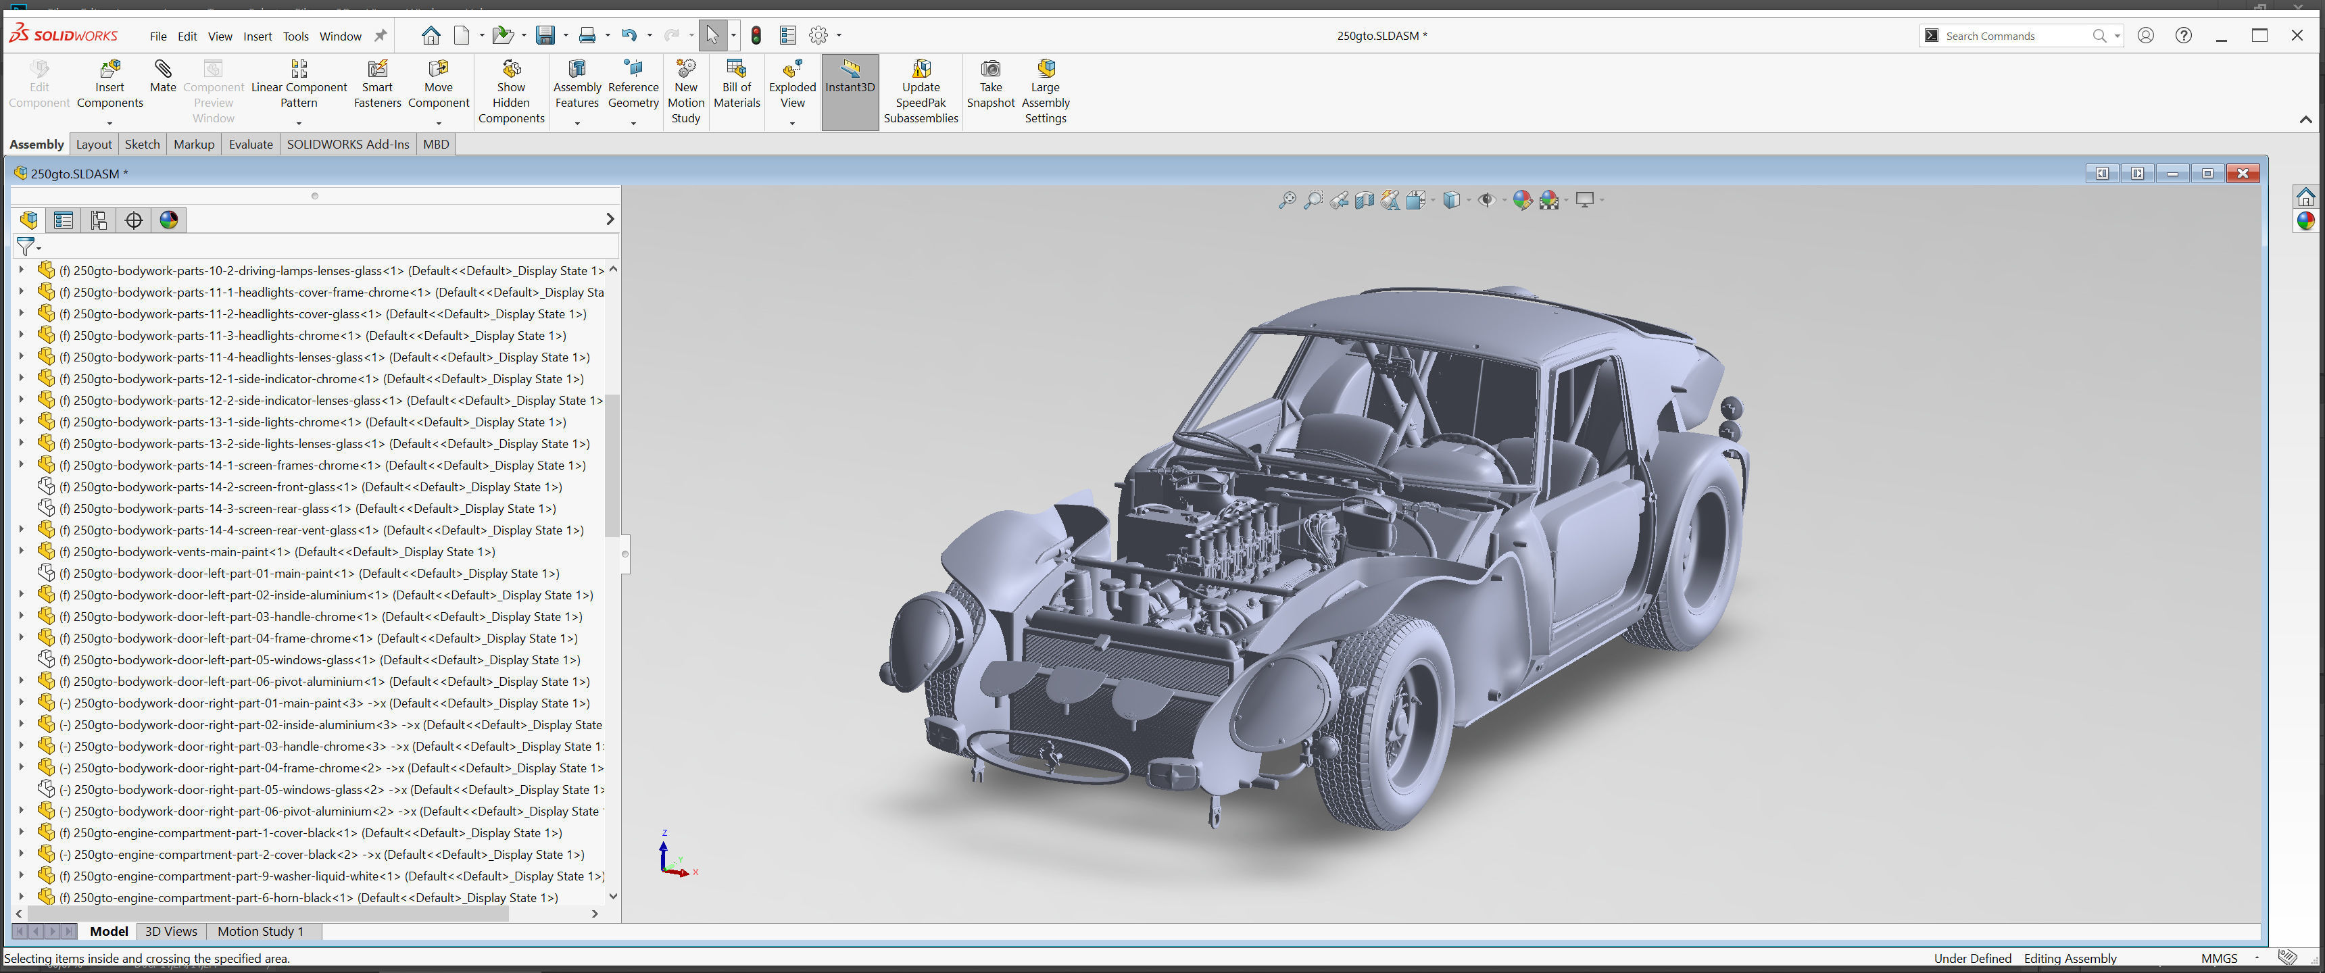Open the Tools menu

click(x=295, y=36)
